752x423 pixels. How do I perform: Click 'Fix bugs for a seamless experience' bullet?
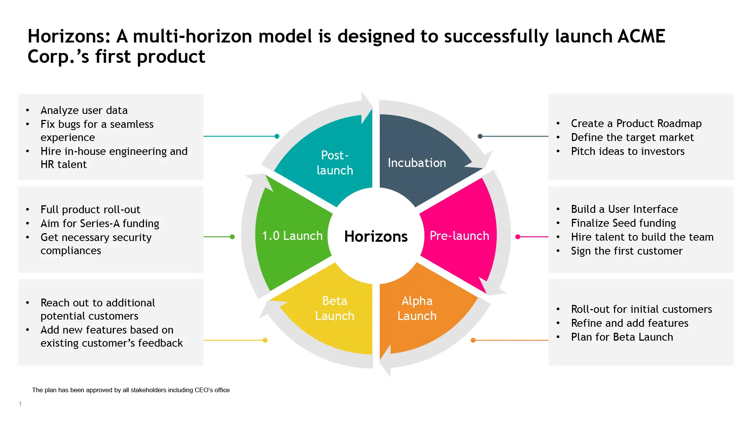97,130
